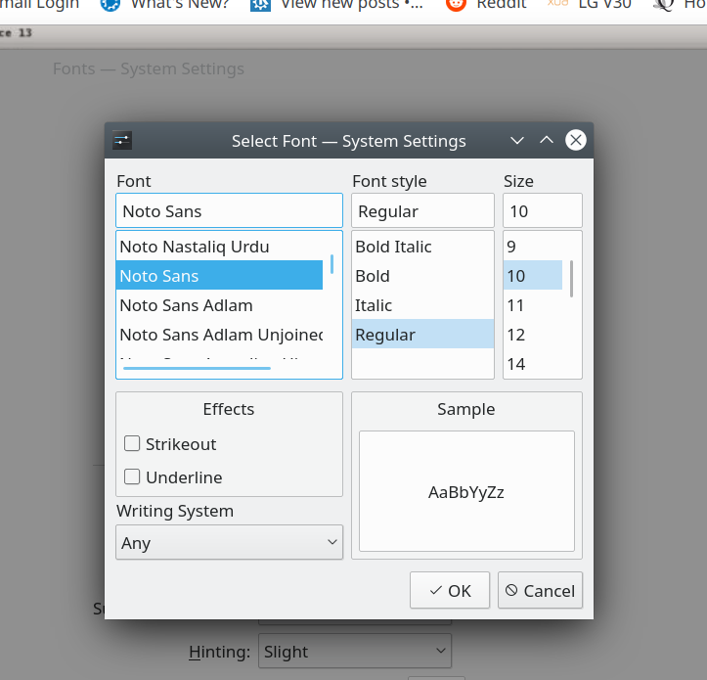Viewport: 707px width, 680px height.
Task: Confirm font selection with OK
Action: click(450, 590)
